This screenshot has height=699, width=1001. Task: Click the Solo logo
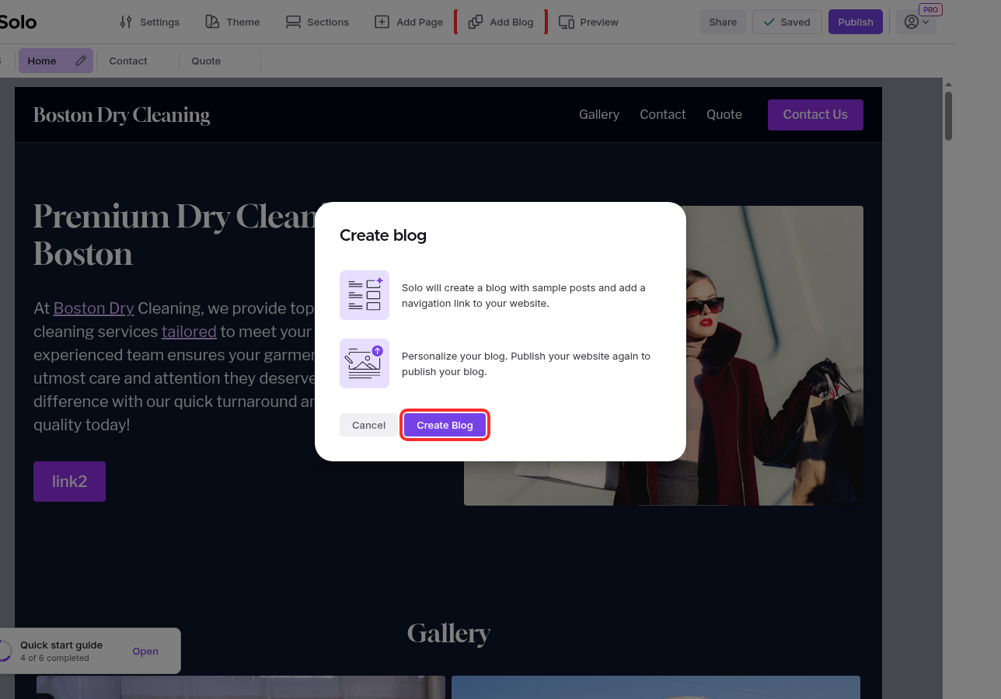(x=18, y=22)
